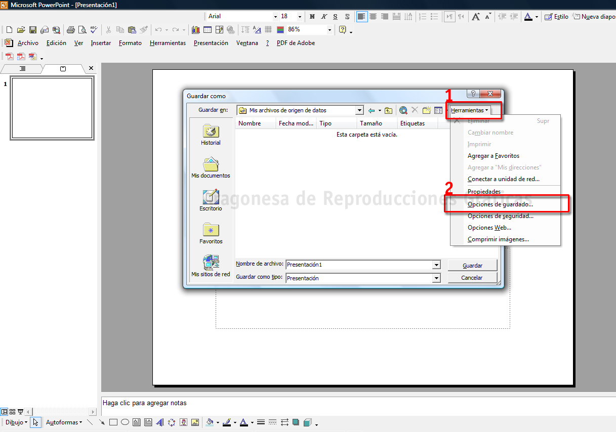The image size is (616, 432).
Task: Click the New blank presentation icon
Action: (9, 30)
